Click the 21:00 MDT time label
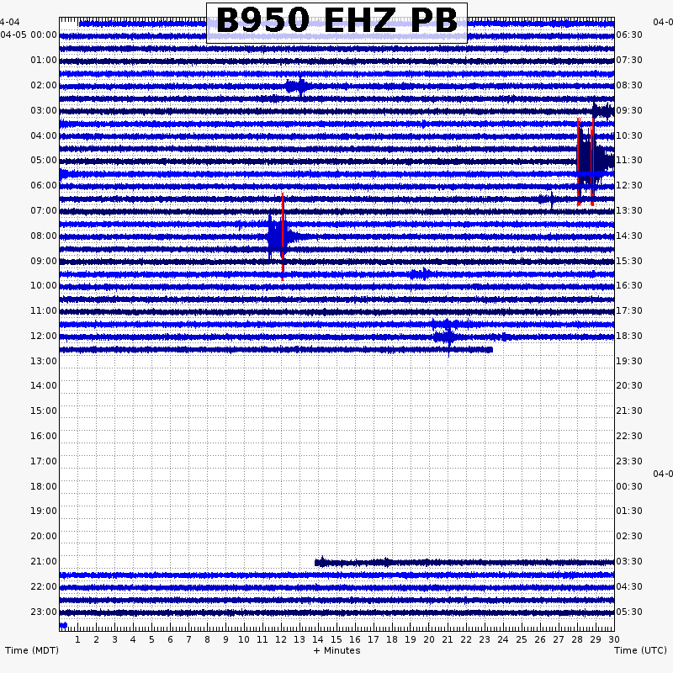This screenshot has height=673, width=673. (44, 561)
